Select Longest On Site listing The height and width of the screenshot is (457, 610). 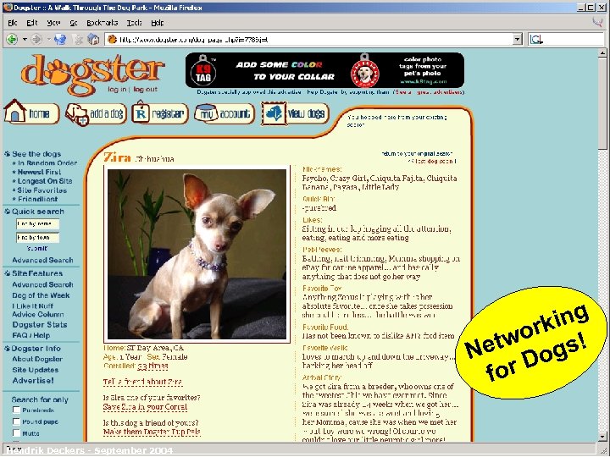[45, 181]
